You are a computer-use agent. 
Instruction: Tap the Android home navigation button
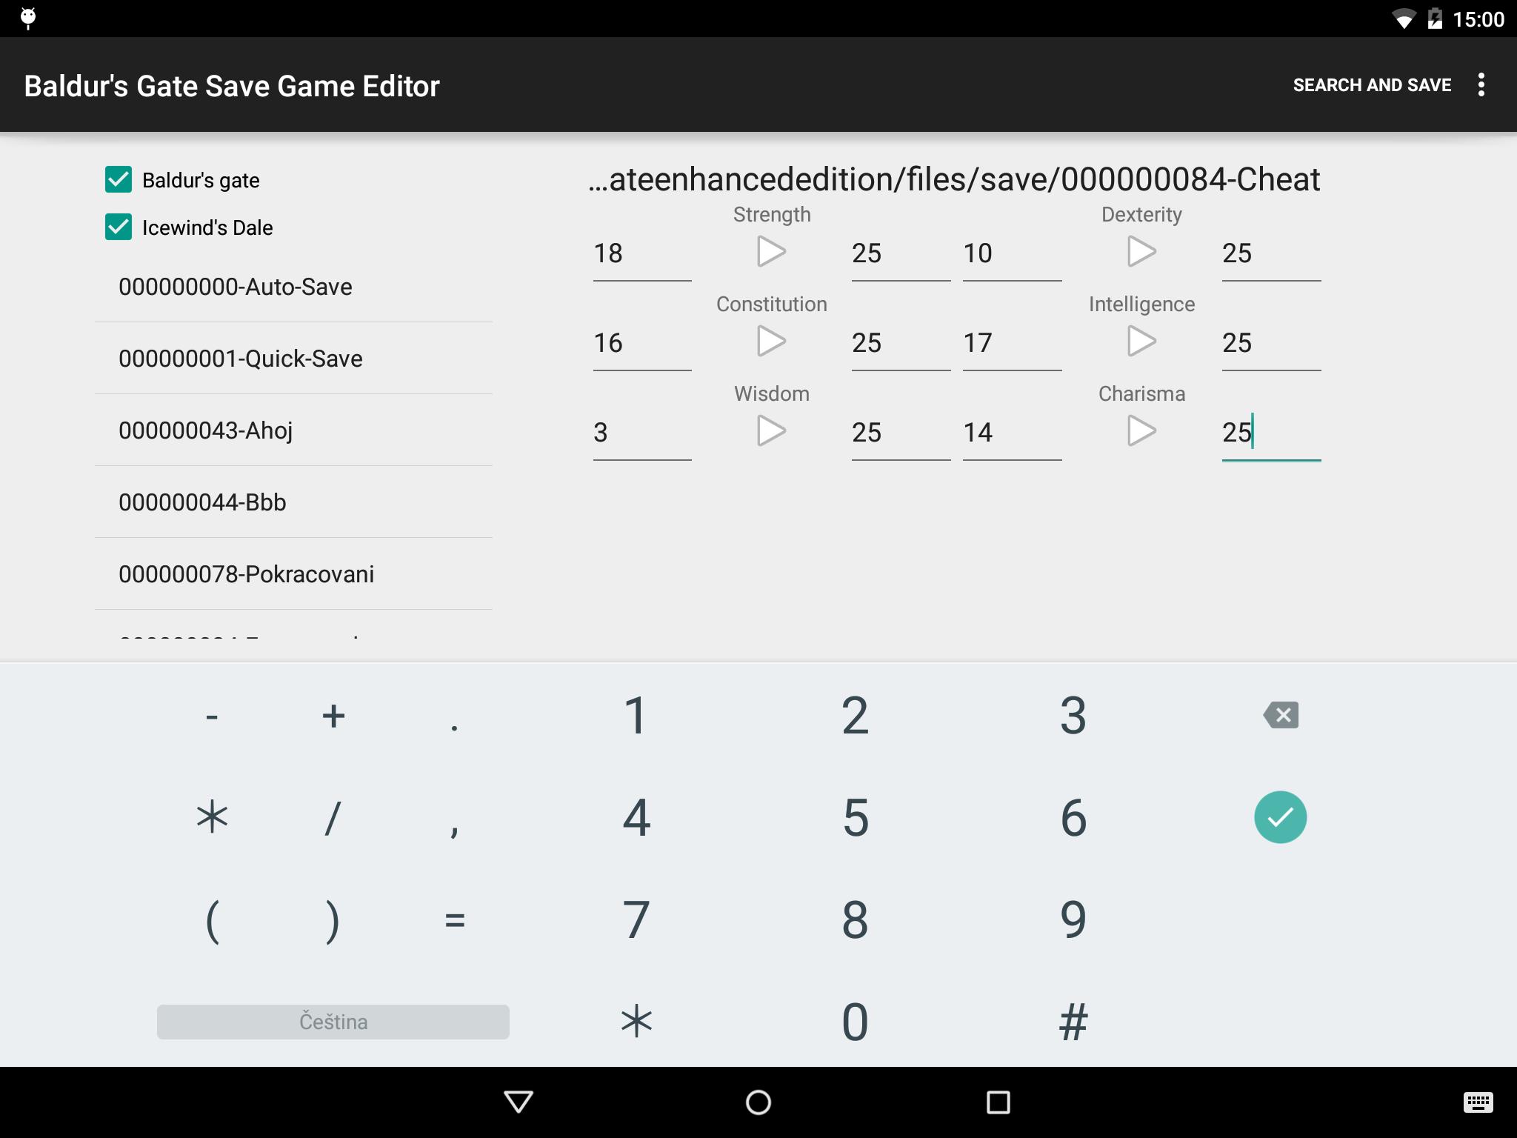pyautogui.click(x=758, y=1102)
